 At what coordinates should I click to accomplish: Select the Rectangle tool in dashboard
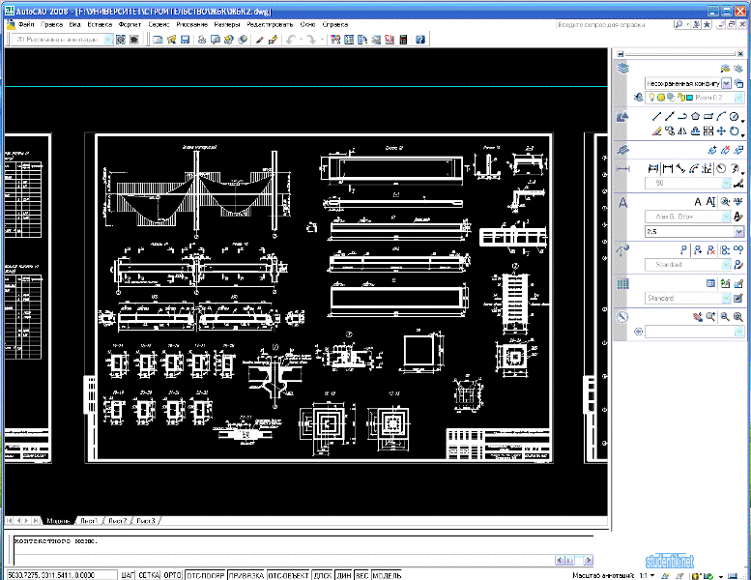(x=708, y=116)
